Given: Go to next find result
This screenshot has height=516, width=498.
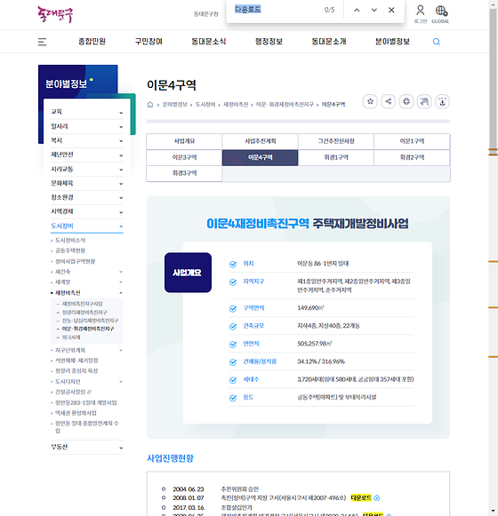Looking at the screenshot, I should point(374,10).
